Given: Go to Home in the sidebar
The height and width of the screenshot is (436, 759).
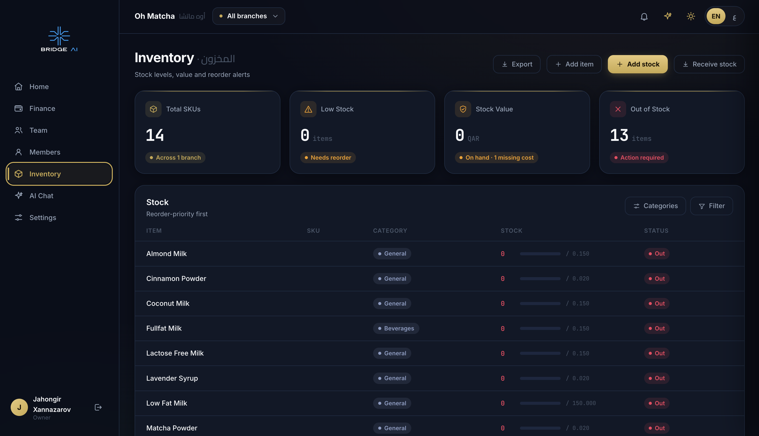Looking at the screenshot, I should coord(59,87).
